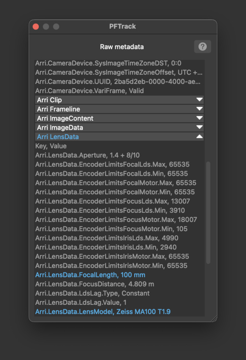The height and width of the screenshot is (360, 246).
Task: Select the LensData.Aperture 1.4 + 8/10 row
Action: tap(119, 155)
